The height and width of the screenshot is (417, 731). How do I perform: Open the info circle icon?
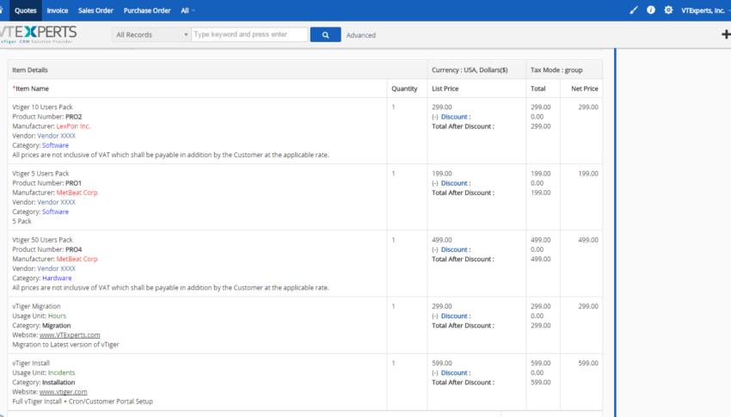coord(651,9)
